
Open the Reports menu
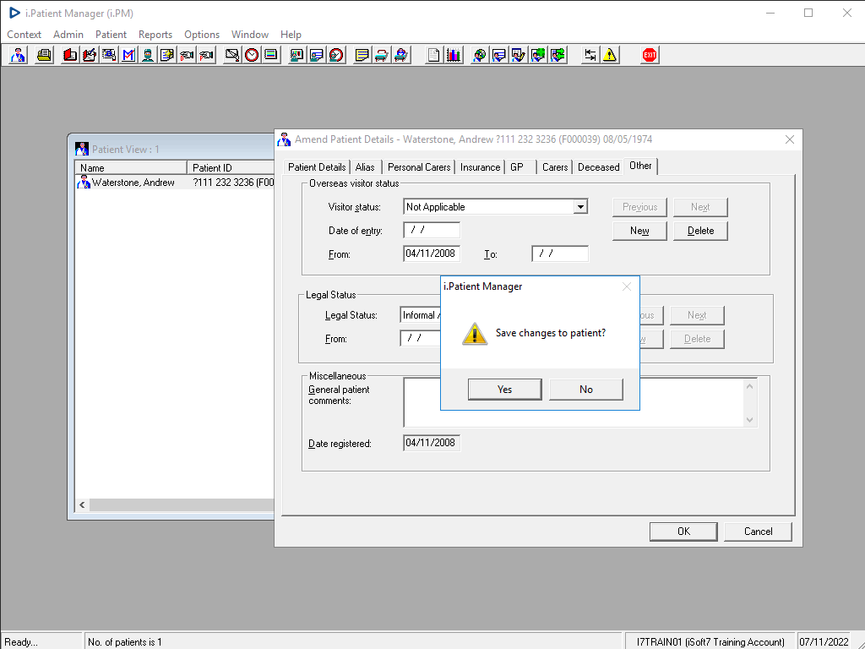tap(155, 34)
